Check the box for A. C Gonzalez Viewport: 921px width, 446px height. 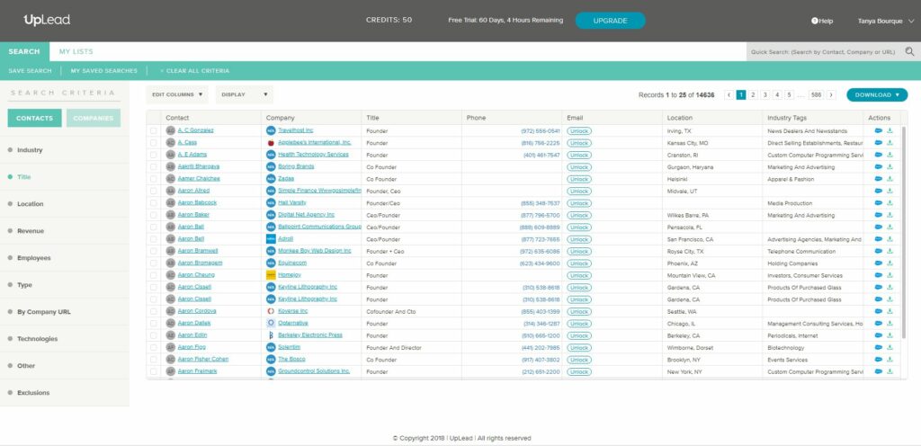[153, 130]
